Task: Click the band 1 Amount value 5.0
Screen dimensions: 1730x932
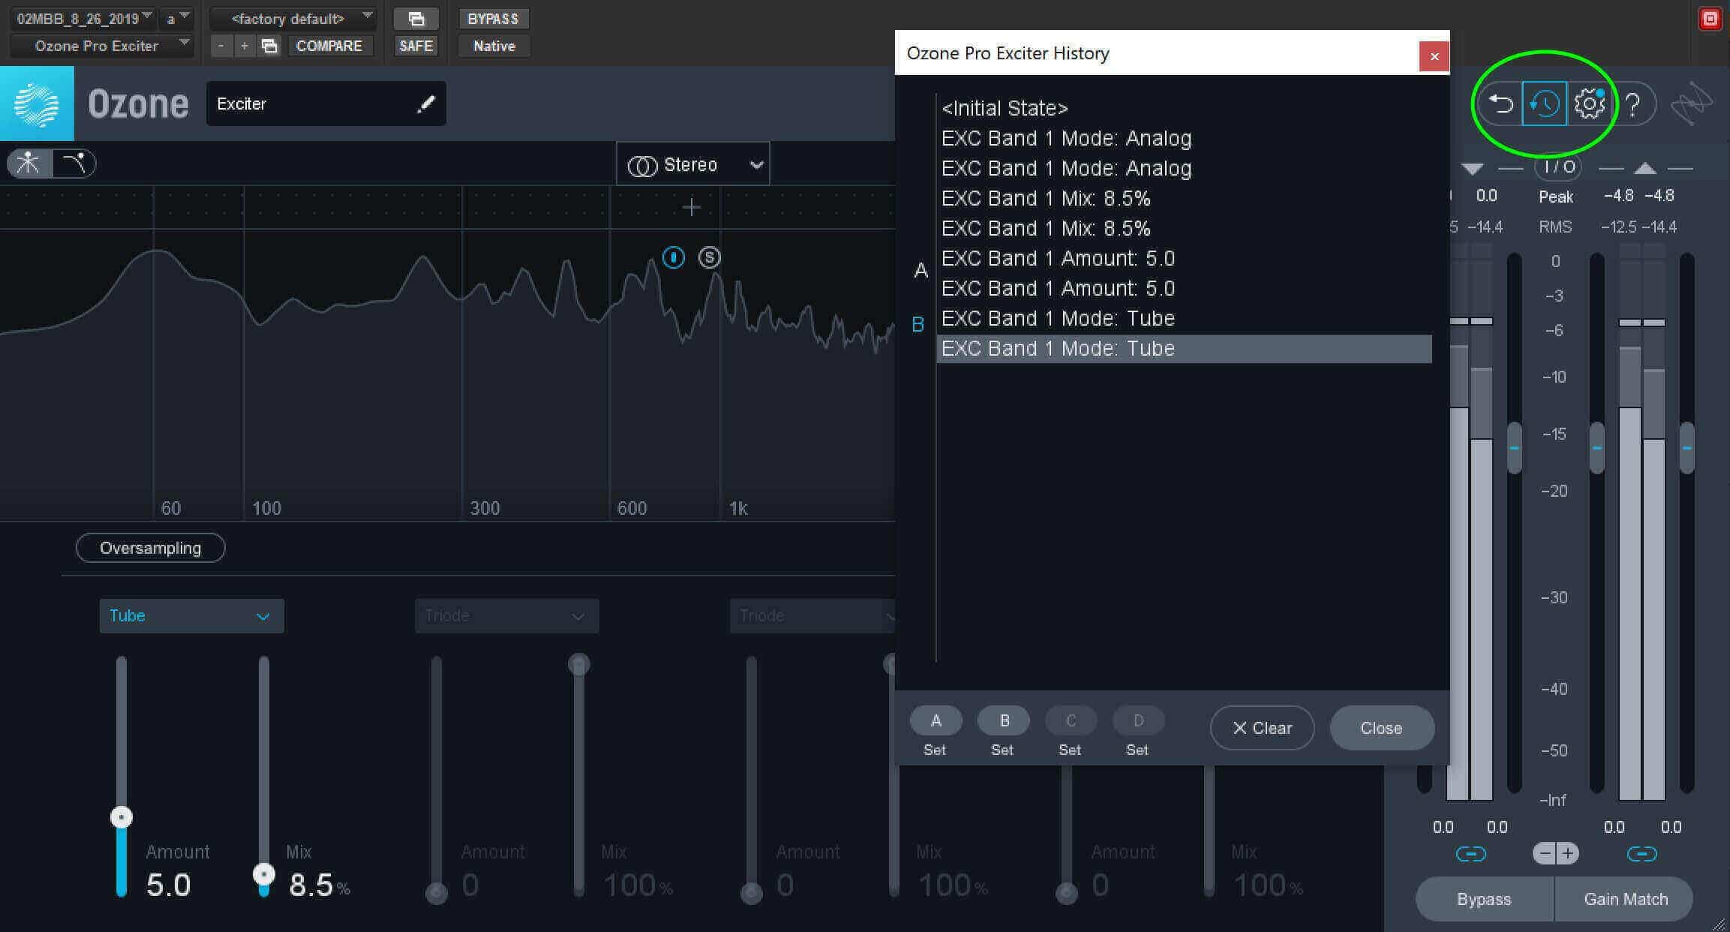Action: (x=168, y=885)
